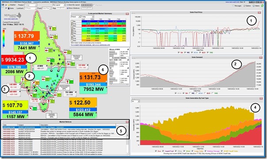Enable NSW checkbox in Demand chart legend

pos(197,93)
